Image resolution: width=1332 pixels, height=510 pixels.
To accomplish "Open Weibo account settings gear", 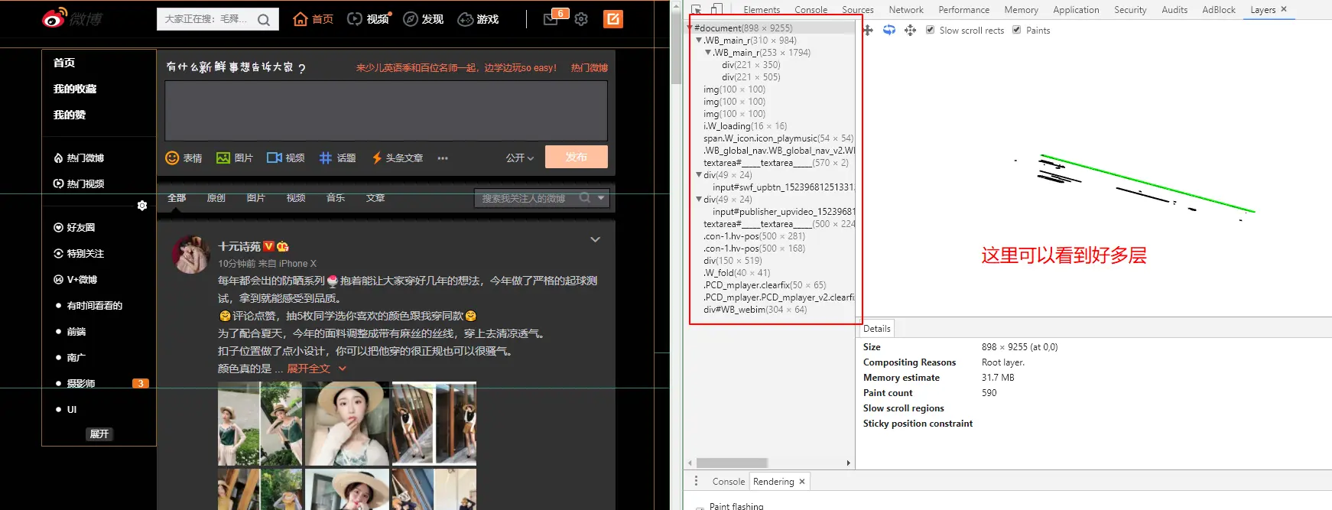I will [x=581, y=19].
